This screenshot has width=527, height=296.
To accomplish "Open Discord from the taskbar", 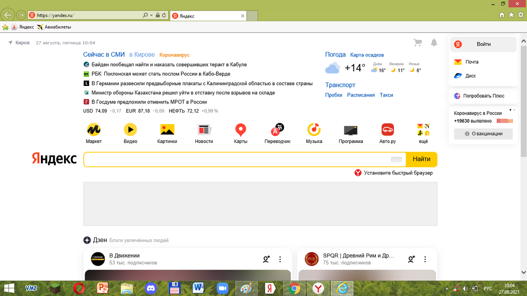I will point(152,288).
